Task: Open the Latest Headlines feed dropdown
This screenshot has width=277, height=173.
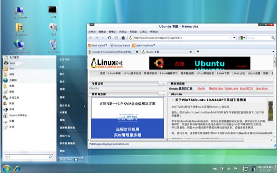Action: 144,45
